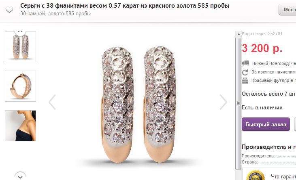Select the front view earrings thumbnail

pos(20,46)
